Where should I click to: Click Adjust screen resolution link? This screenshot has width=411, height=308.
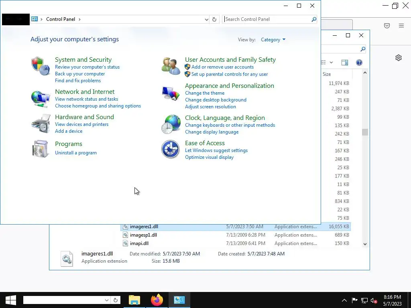(x=210, y=107)
